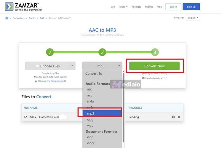This screenshot has width=222, height=148.
Task: Click the Zamzar logo
Action: 24,7
